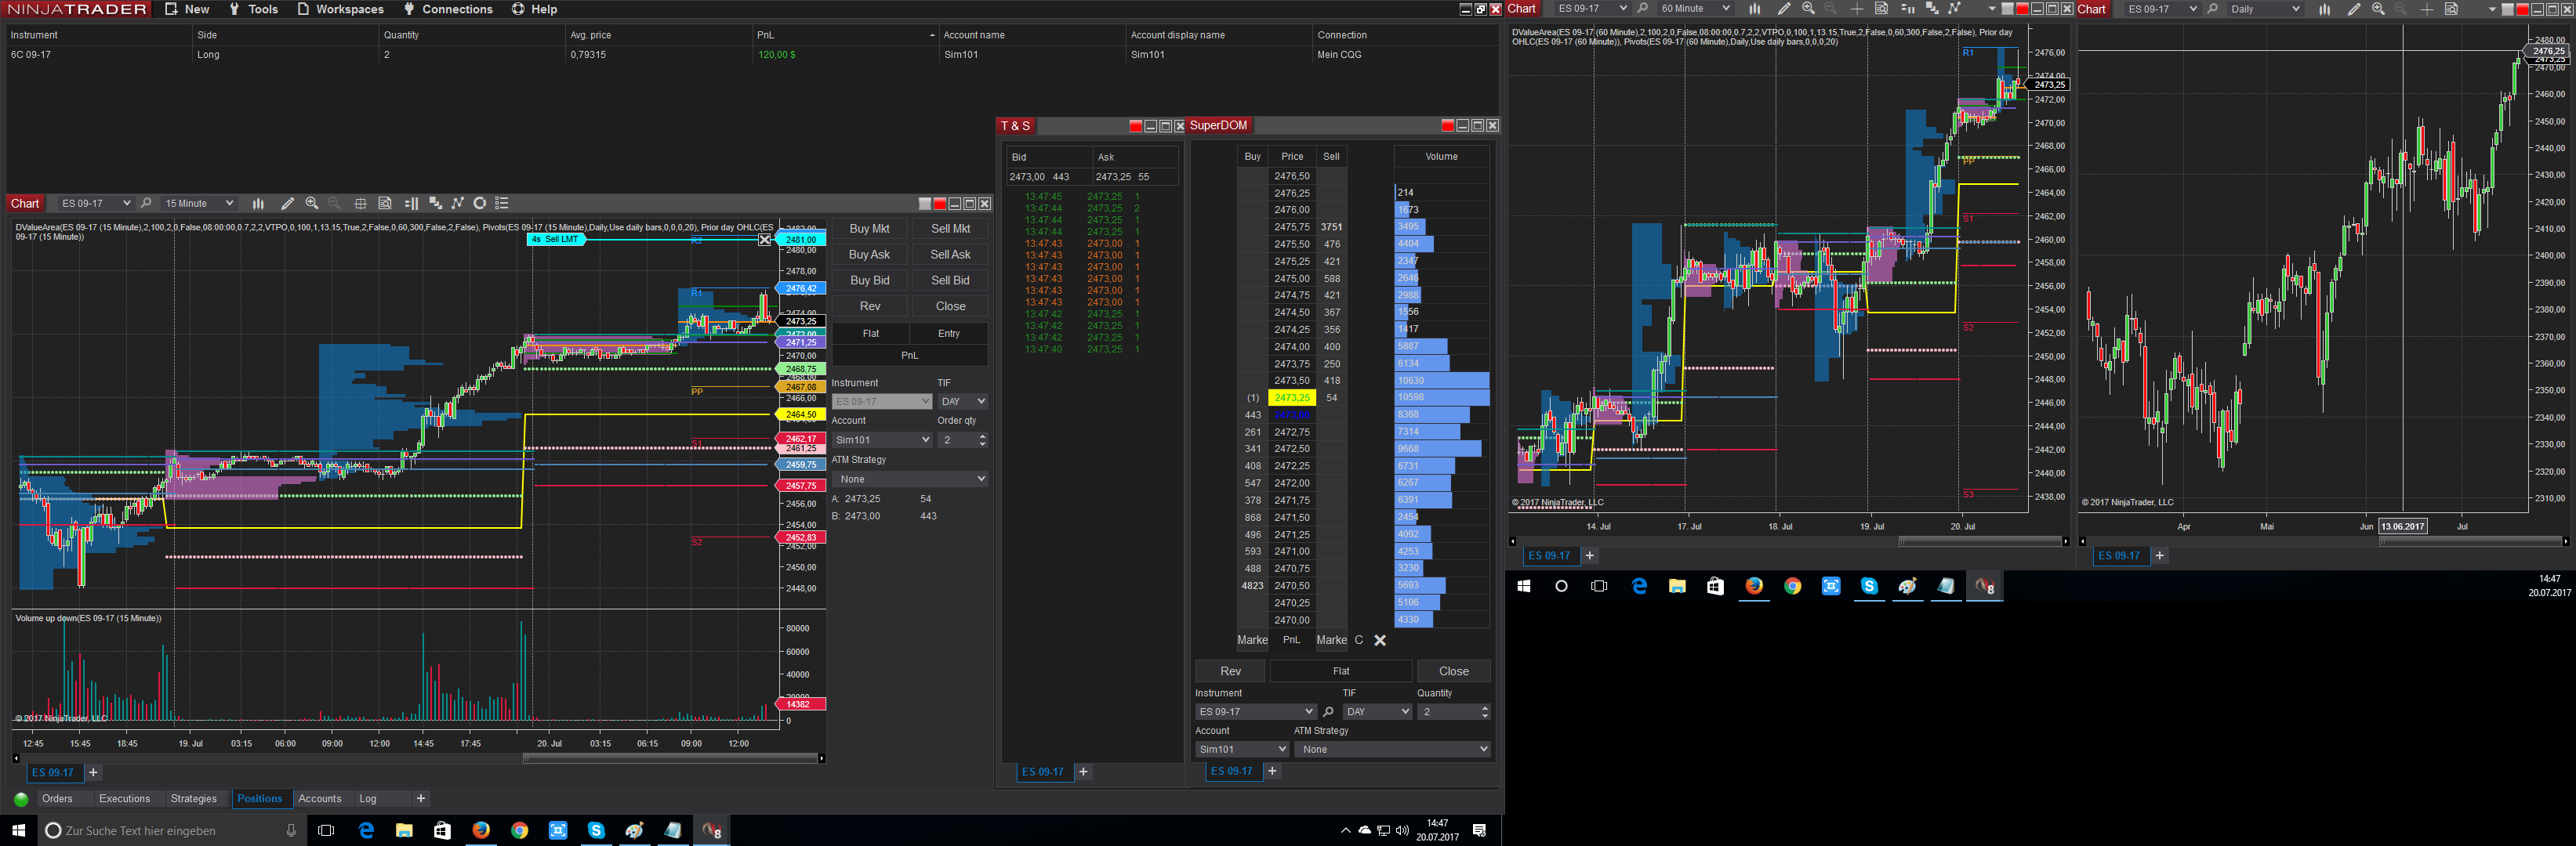Screen dimensions: 2576x846
Task: Open the Daily interval dropdown
Action: pos(2265,9)
